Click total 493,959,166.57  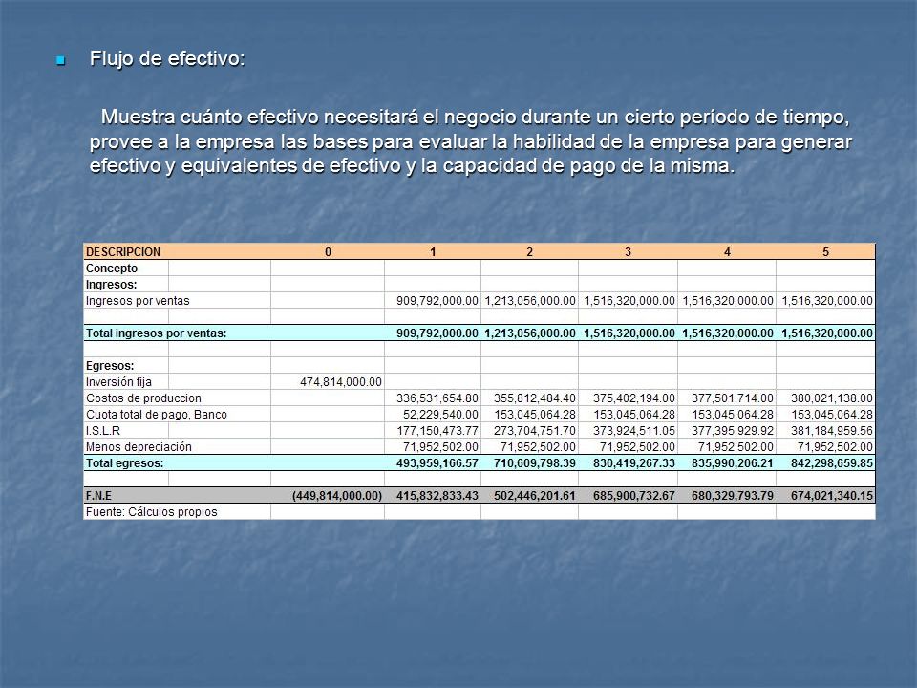[437, 463]
